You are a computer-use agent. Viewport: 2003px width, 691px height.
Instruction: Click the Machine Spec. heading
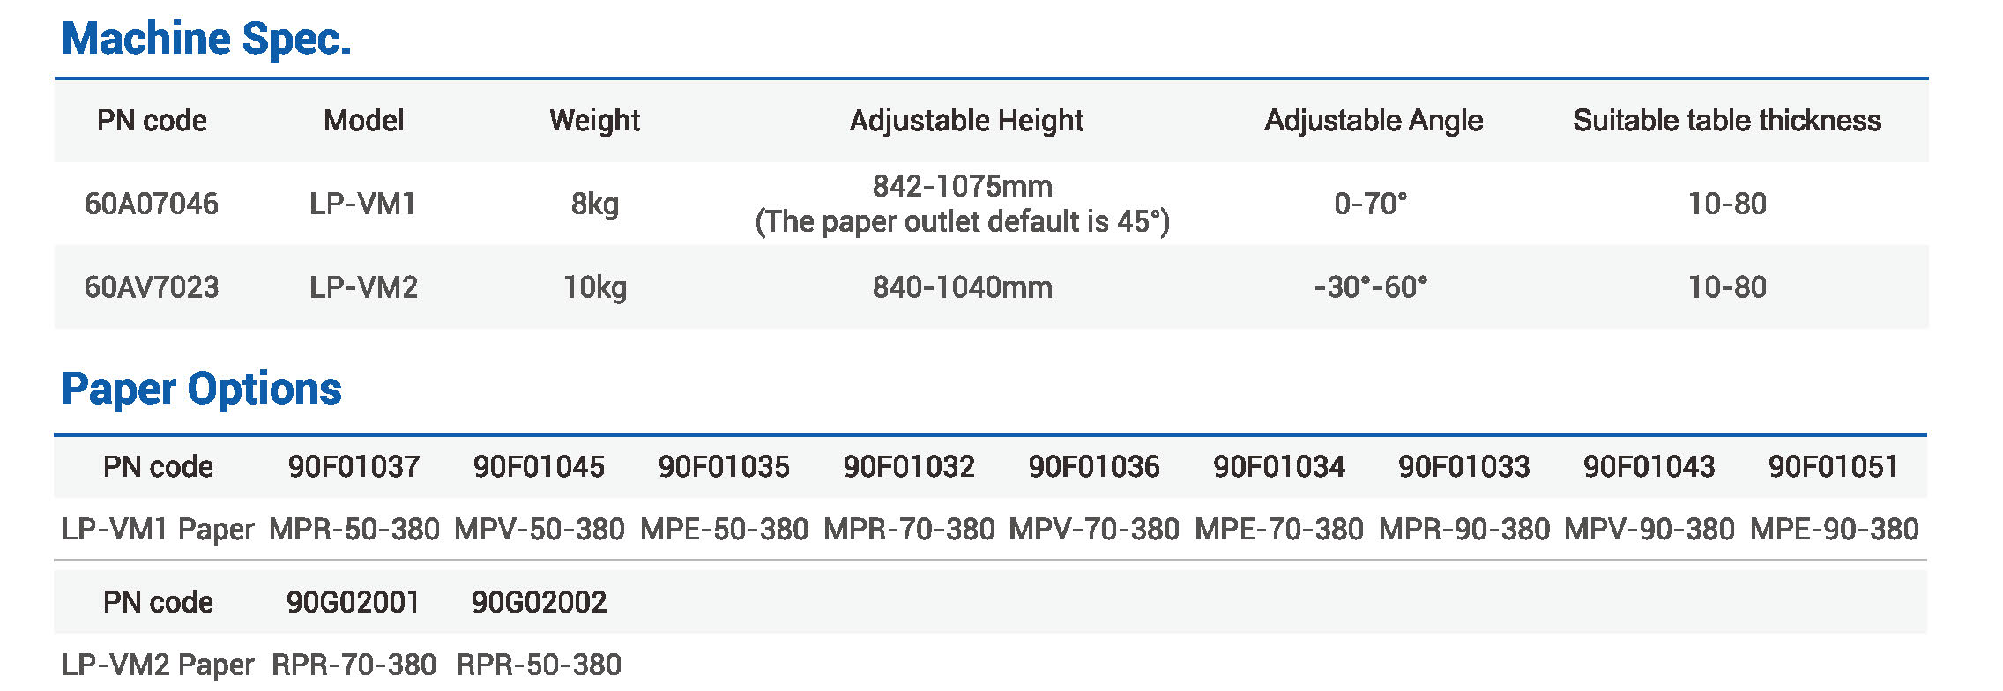[206, 40]
